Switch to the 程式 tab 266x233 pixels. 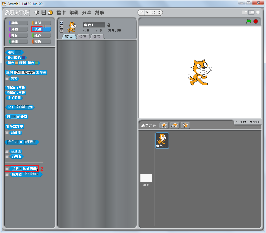[x=69, y=37]
